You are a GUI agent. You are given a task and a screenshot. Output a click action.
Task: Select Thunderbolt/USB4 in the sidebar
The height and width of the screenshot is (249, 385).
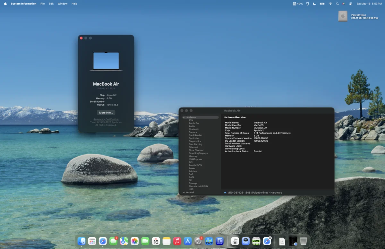199,186
